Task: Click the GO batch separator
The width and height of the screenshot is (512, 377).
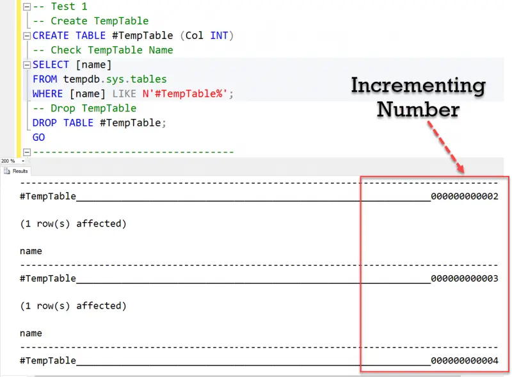Action: point(38,137)
